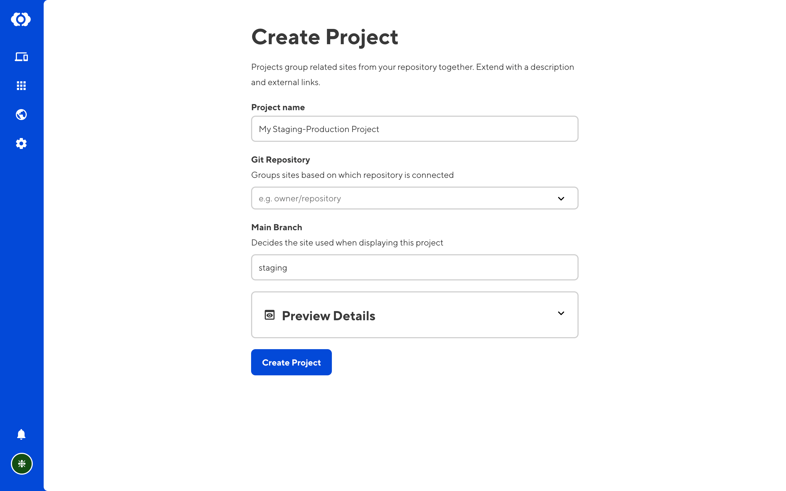The height and width of the screenshot is (491, 786).
Task: Open settings using the gear icon
Action: point(22,143)
